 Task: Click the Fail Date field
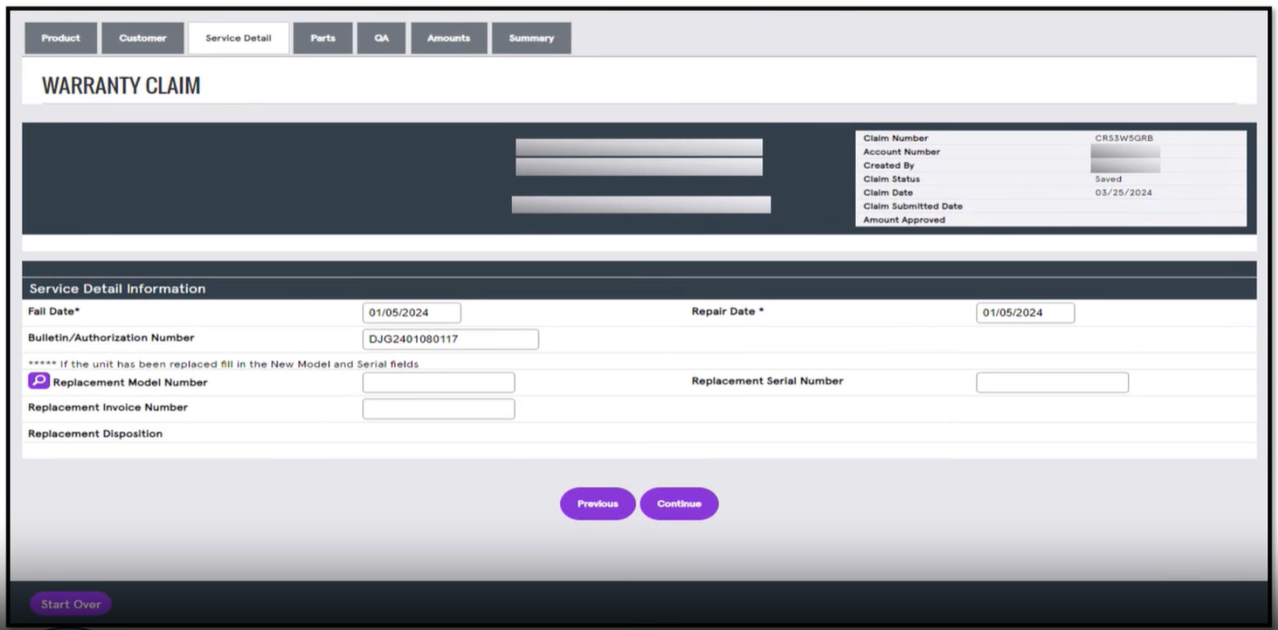point(412,311)
